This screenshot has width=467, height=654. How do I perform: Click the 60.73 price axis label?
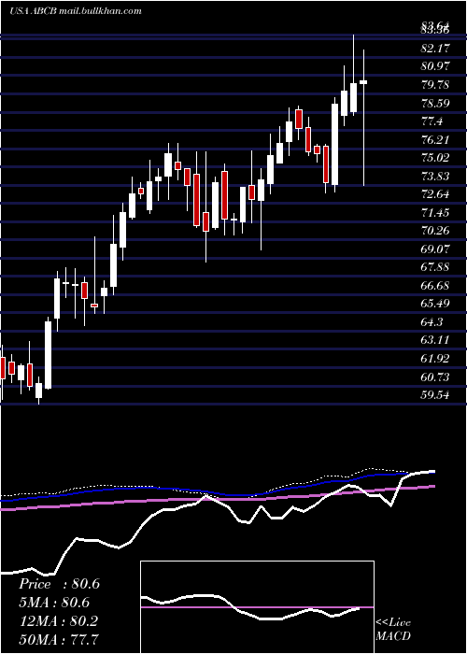[x=436, y=377]
